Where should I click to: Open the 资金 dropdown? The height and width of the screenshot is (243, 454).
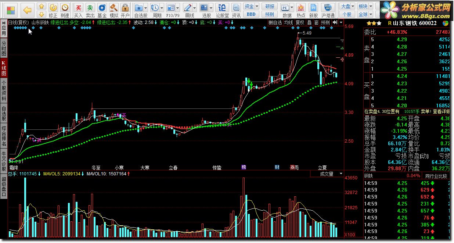251,6
